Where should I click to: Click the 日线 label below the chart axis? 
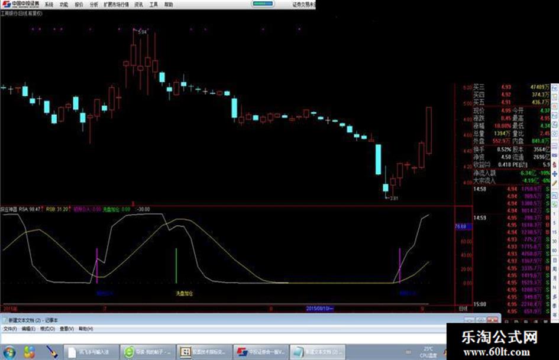[x=463, y=309]
